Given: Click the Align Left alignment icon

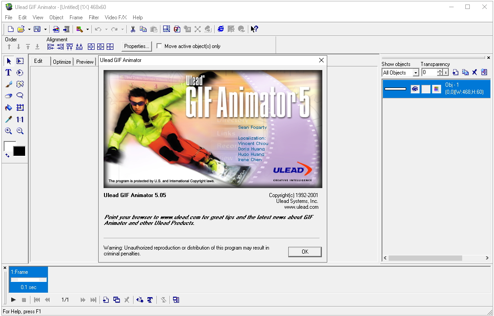Looking at the screenshot, I should point(51,47).
